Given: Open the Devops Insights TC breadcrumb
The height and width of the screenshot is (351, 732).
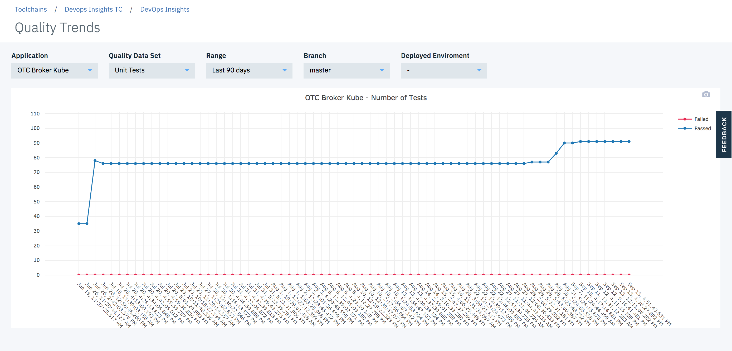Looking at the screenshot, I should tap(94, 9).
